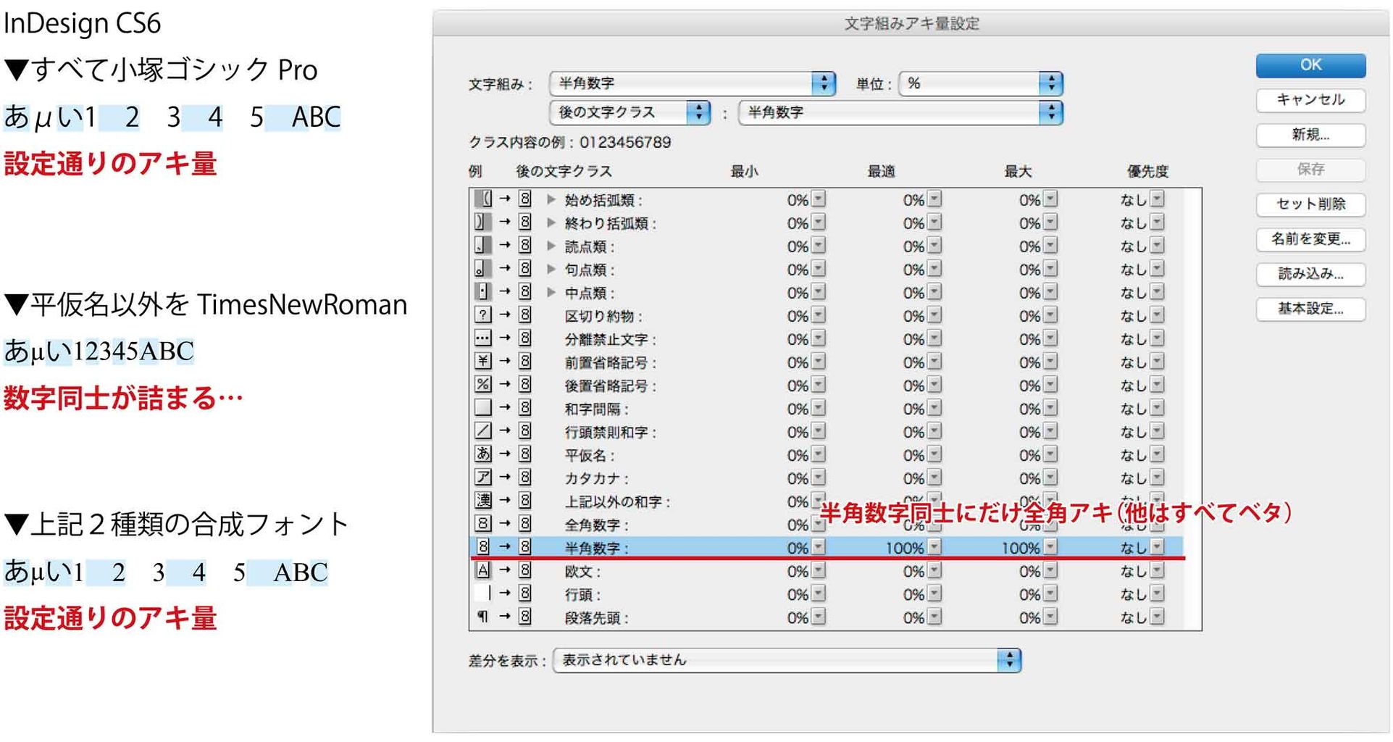Image resolution: width=1393 pixels, height=742 pixels.
Task: Click the 始め括弧類 class icon
Action: (x=483, y=199)
